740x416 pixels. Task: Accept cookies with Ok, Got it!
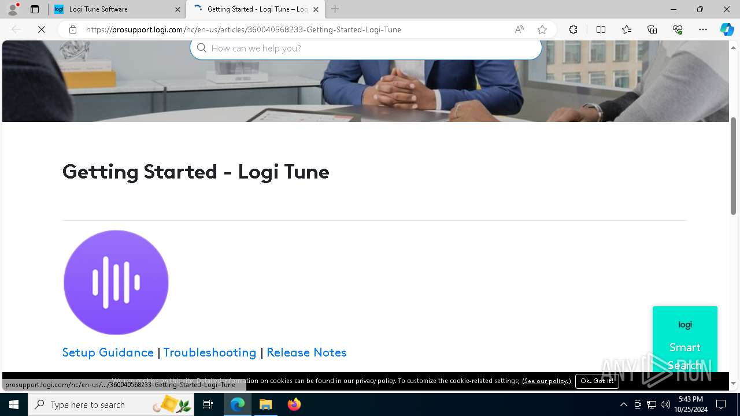[x=597, y=381]
